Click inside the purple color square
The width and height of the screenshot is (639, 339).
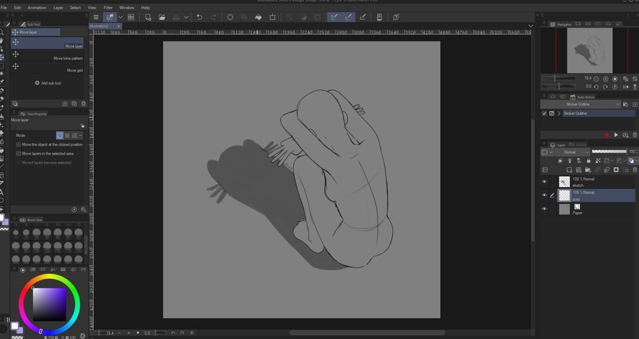[x=49, y=305]
